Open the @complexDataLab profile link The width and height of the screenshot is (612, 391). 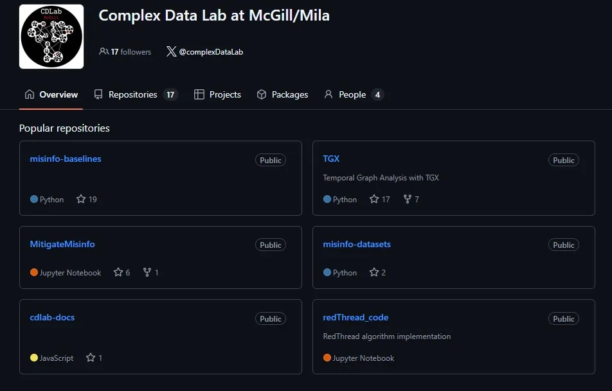click(x=211, y=51)
